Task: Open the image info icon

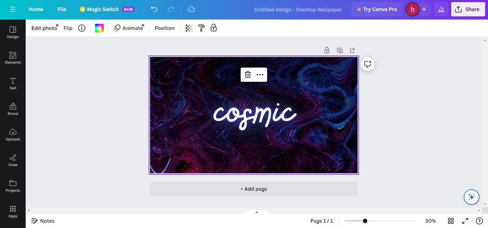Action: 82,28
